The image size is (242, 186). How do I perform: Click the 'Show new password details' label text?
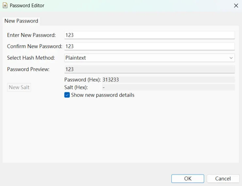(103, 95)
